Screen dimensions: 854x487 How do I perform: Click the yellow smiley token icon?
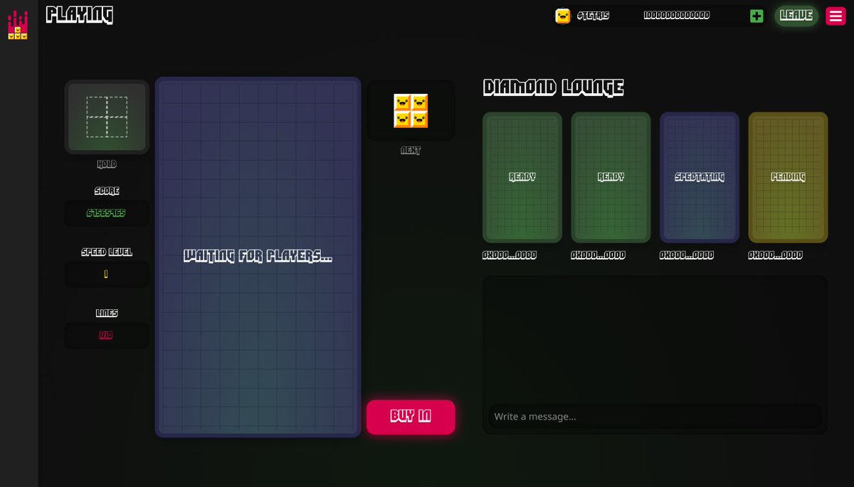562,16
